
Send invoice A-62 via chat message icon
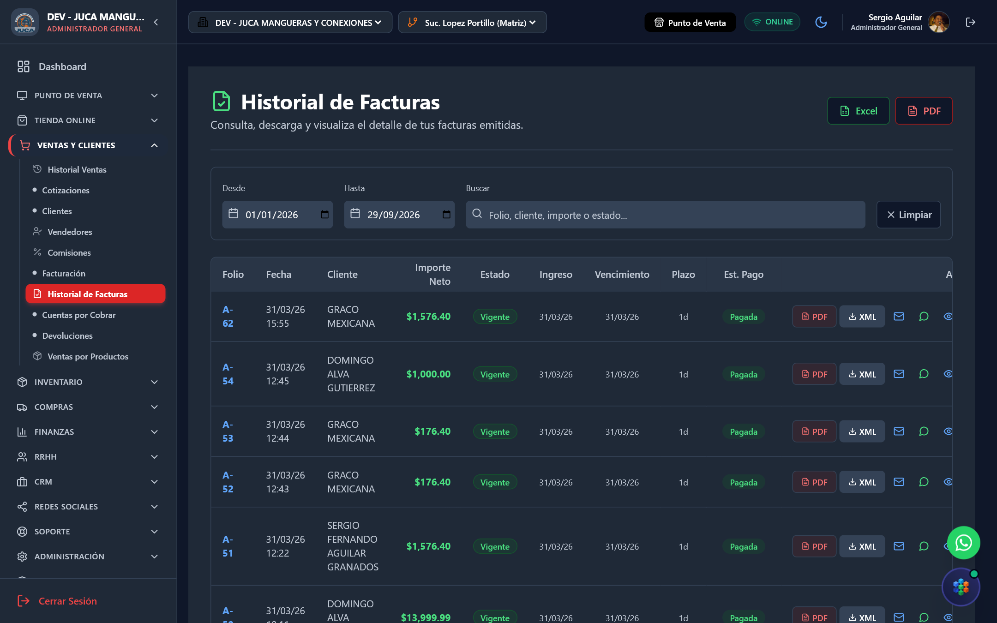[924, 317]
